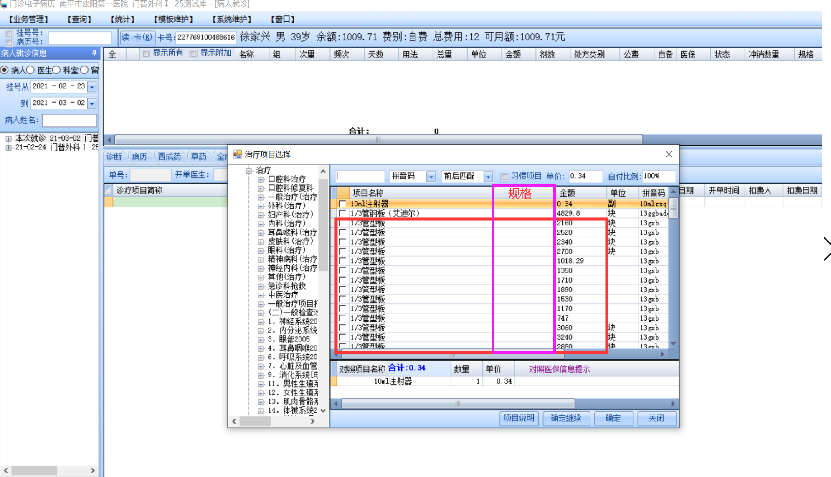This screenshot has height=477, width=831.
Task: Open the 前后匹配 match mode dropdown
Action: (488, 177)
